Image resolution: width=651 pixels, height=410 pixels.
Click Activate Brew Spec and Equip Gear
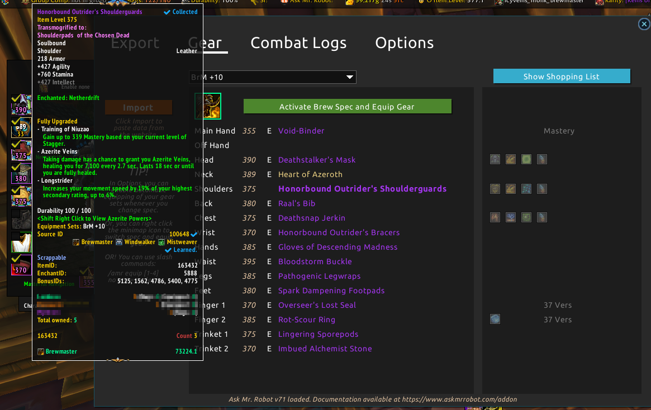(x=347, y=106)
